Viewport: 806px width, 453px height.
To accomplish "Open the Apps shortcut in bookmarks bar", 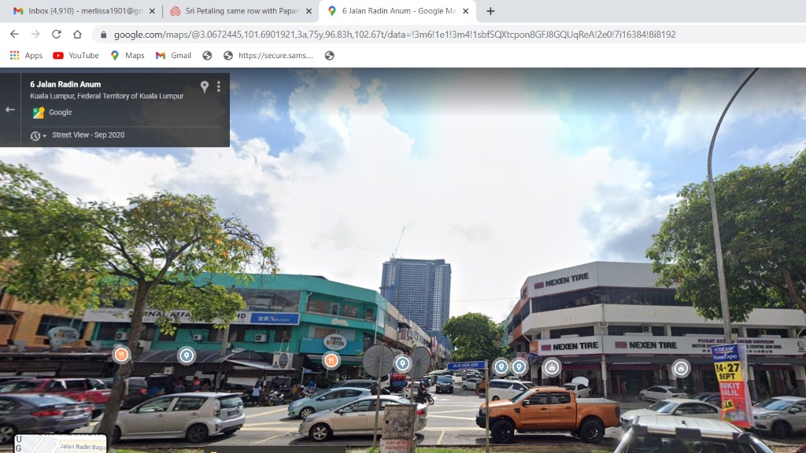I will (x=26, y=55).
